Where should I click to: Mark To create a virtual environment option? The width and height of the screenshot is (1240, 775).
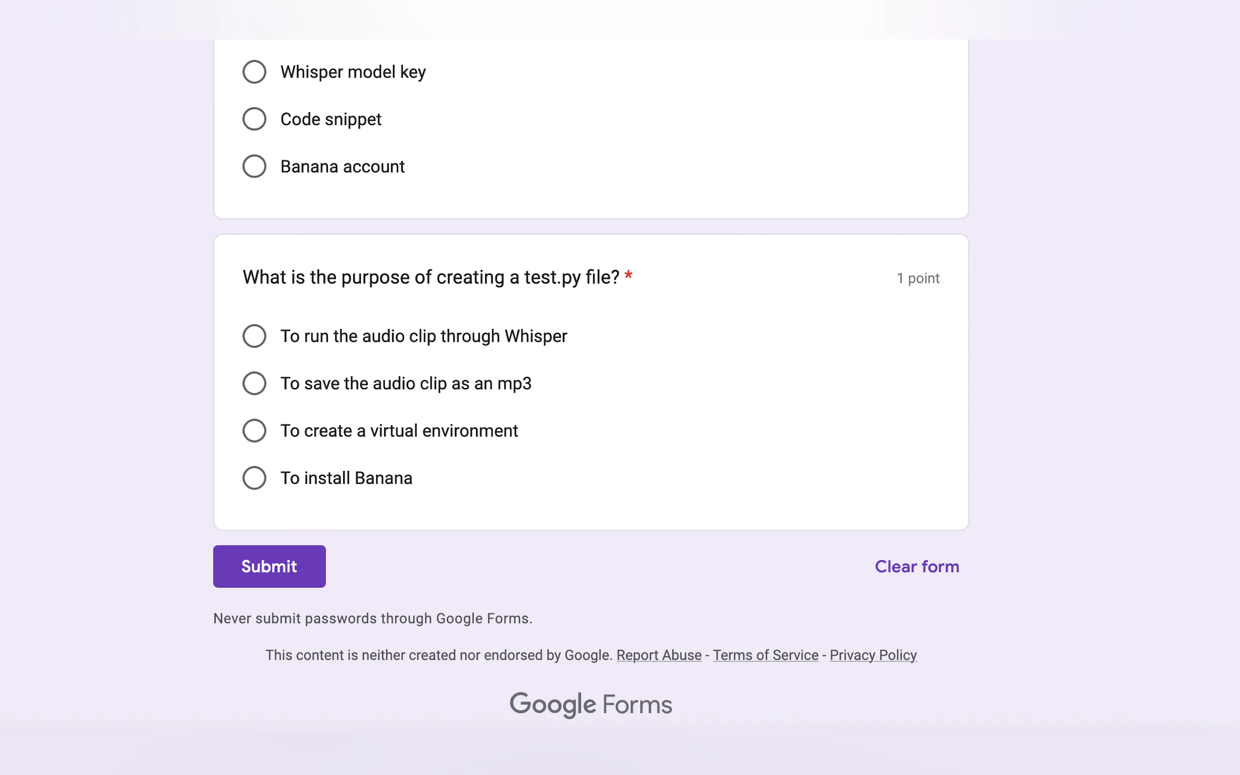coord(254,430)
